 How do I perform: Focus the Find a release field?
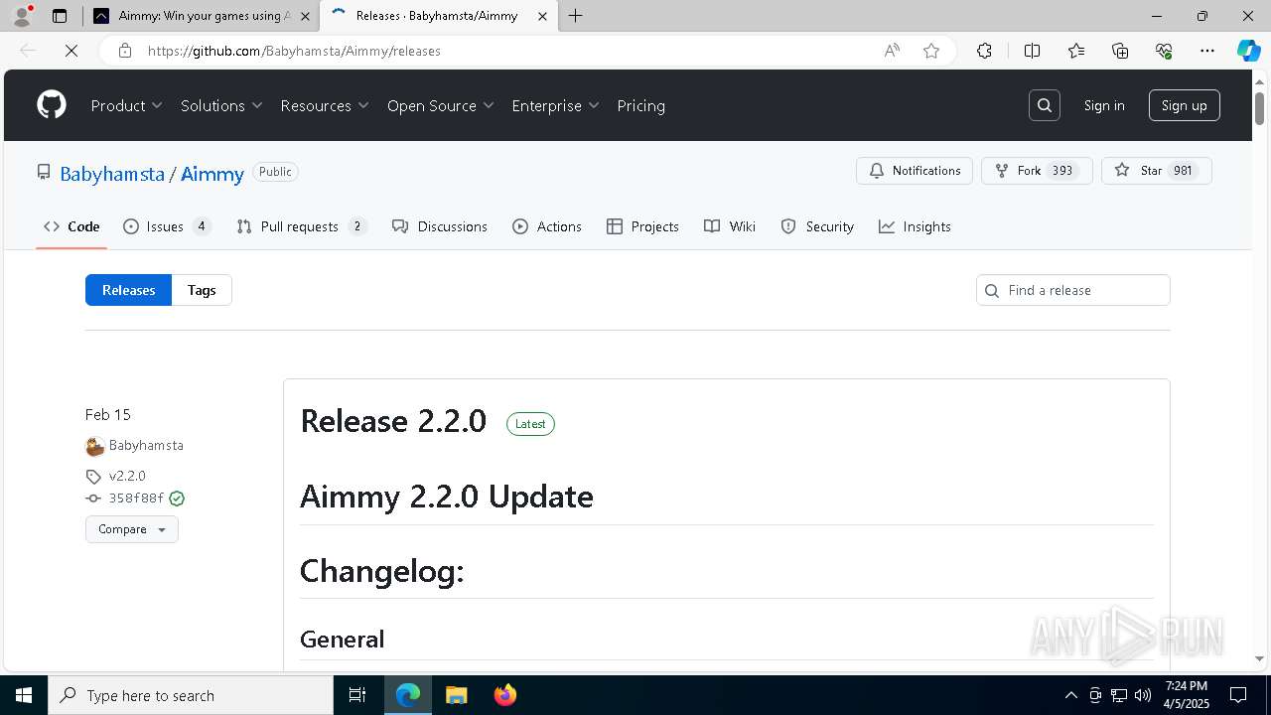pos(1073,290)
